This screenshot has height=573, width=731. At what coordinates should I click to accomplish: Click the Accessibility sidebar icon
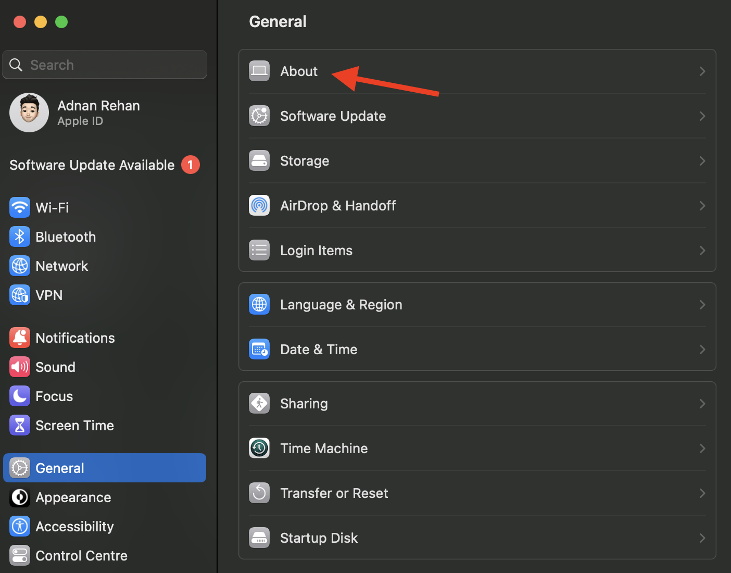20,527
